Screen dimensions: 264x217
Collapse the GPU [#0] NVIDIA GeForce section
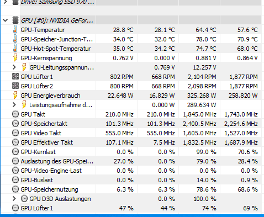6,20
